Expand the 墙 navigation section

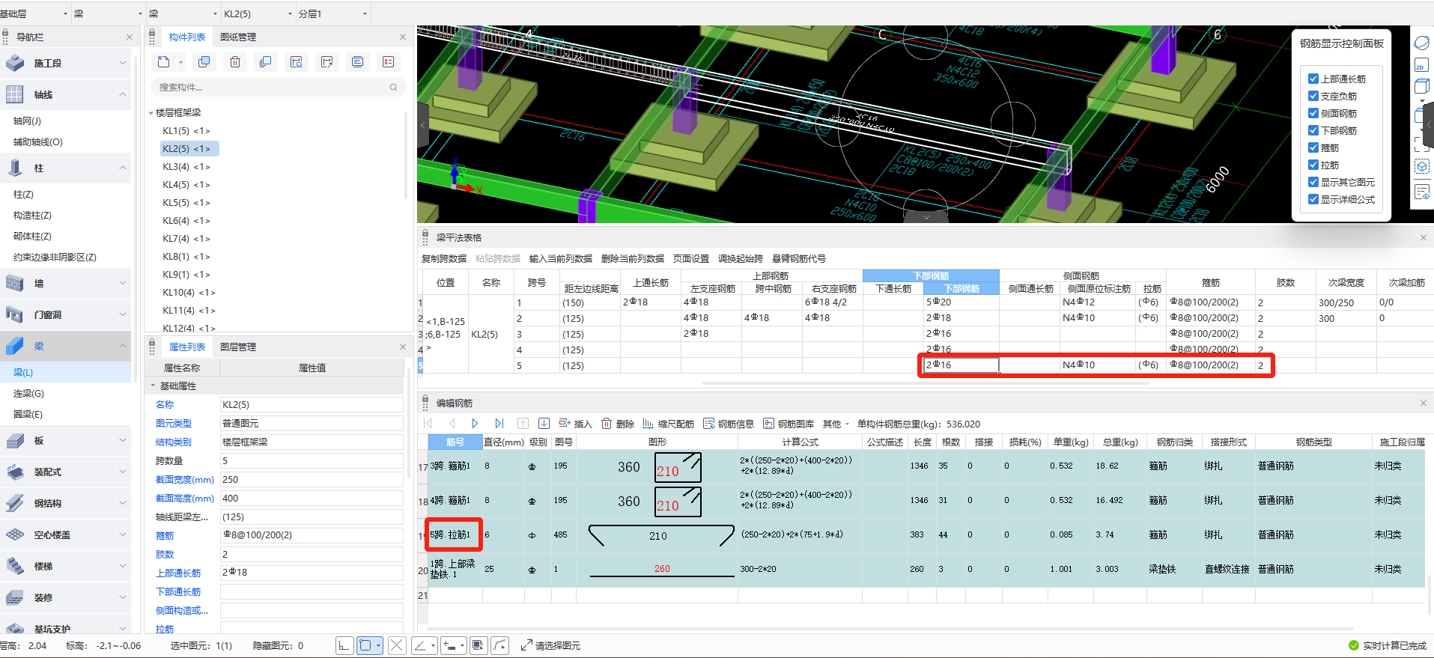pyautogui.click(x=123, y=283)
